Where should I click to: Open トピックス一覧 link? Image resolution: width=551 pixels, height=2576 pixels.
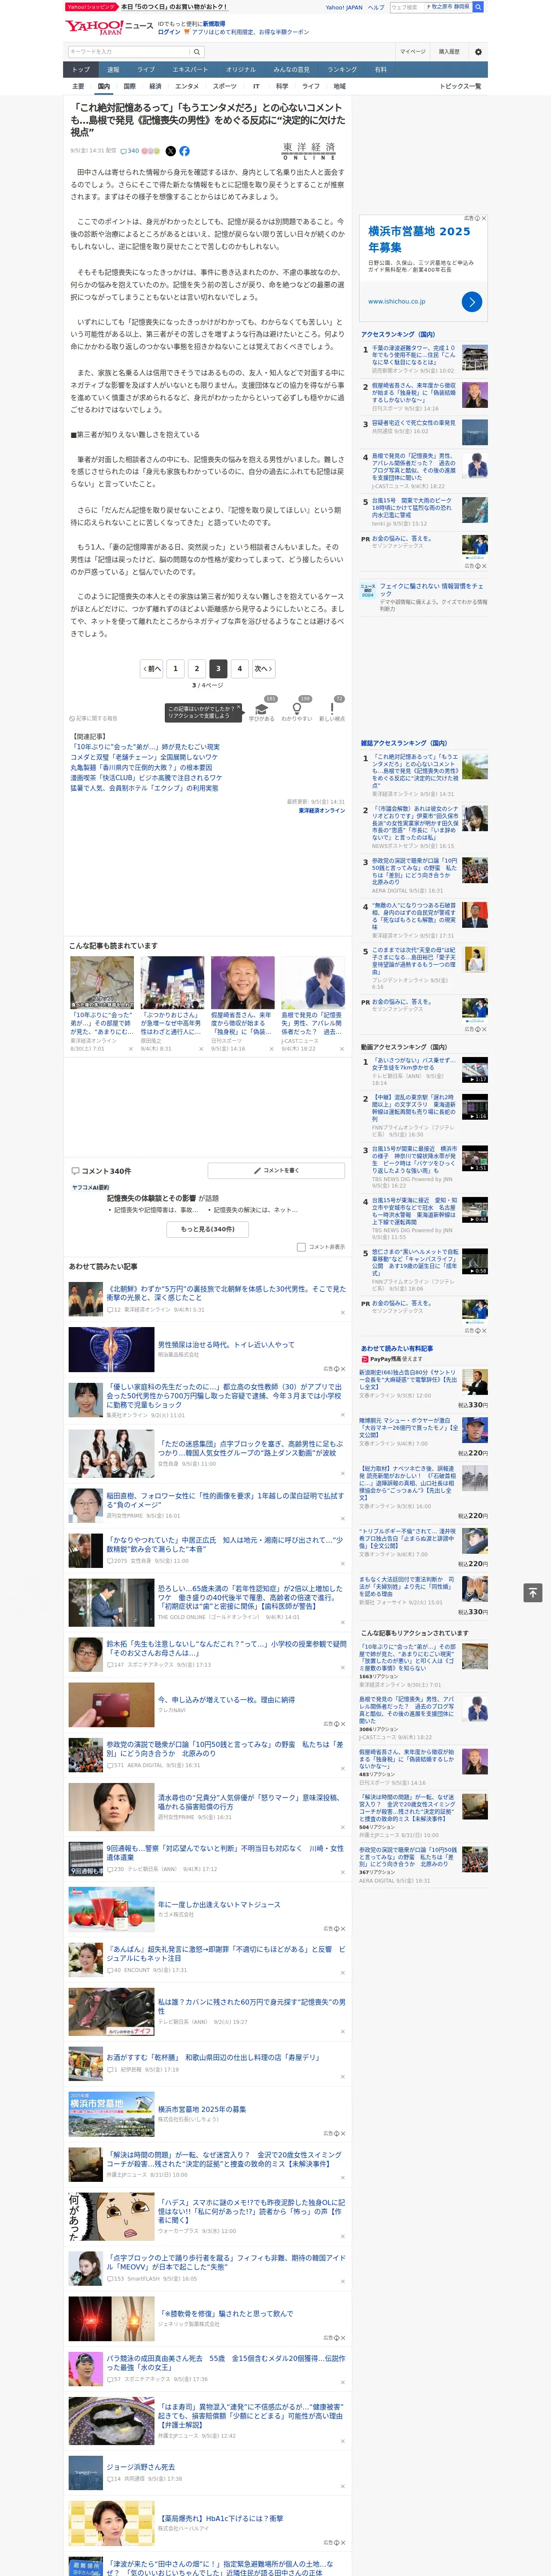[x=460, y=86]
